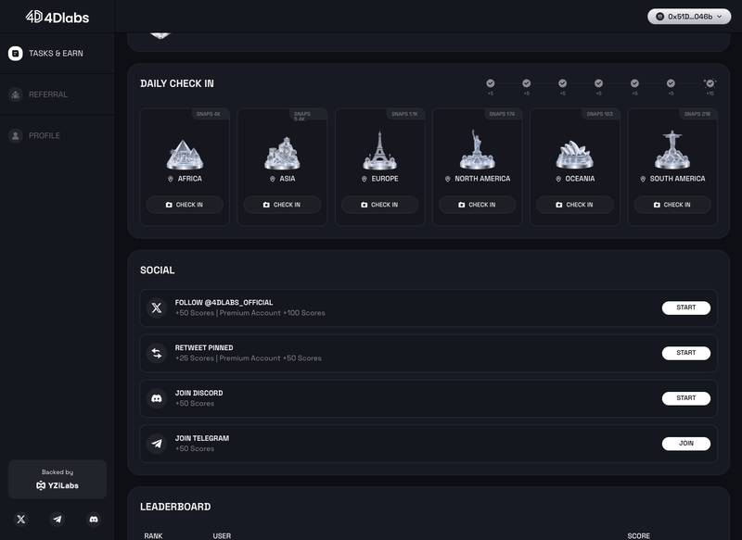Click the Discord icon in Join Discord row
Image resolution: width=742 pixels, height=540 pixels.
point(157,398)
